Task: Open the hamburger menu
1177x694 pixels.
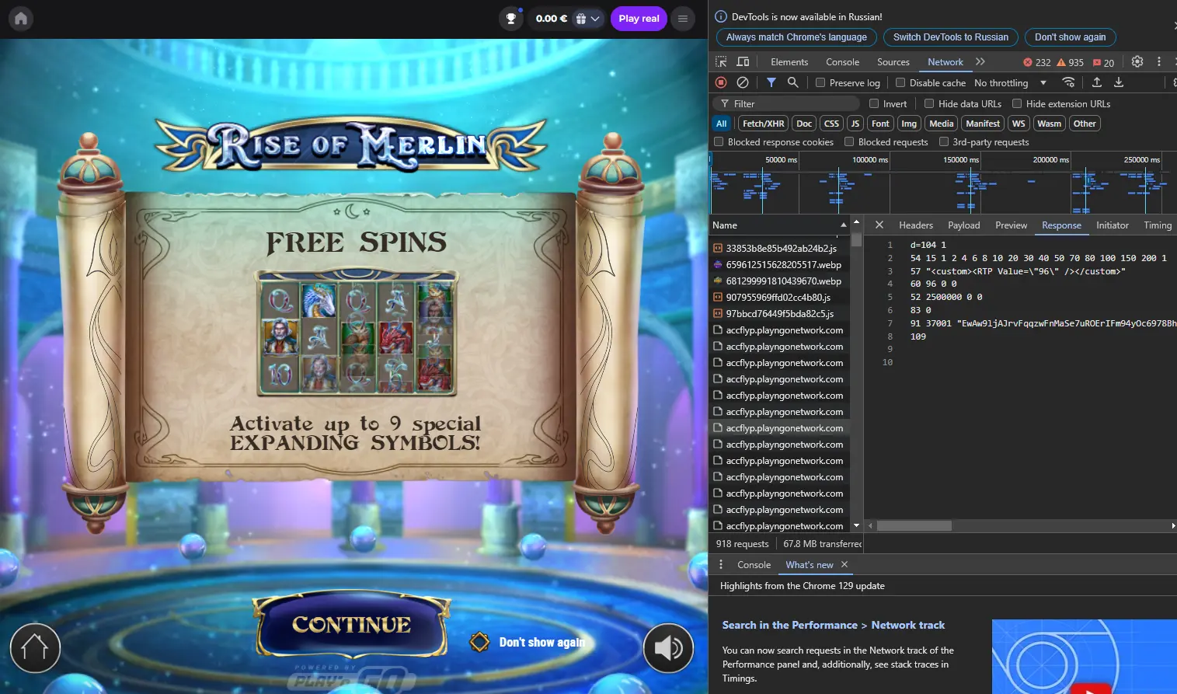Action: point(683,19)
